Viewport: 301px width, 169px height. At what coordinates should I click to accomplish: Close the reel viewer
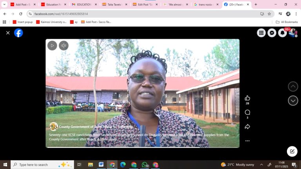8,33
